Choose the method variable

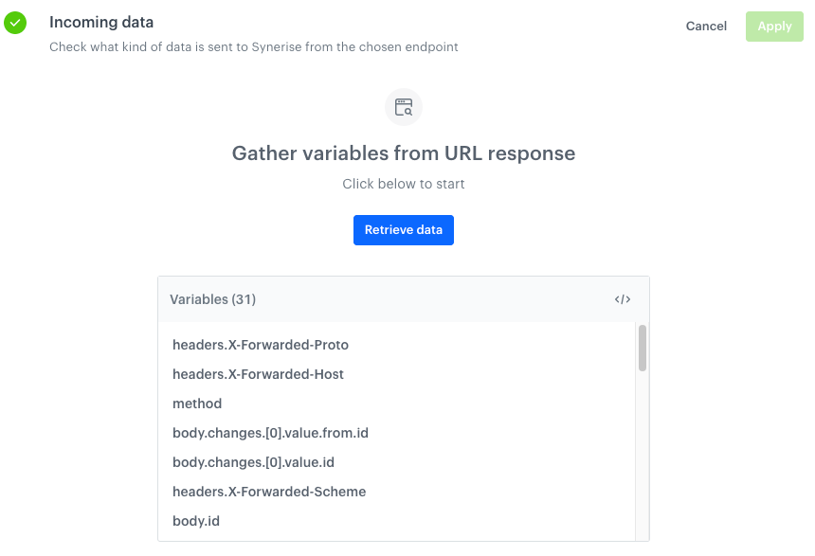pyautogui.click(x=197, y=404)
